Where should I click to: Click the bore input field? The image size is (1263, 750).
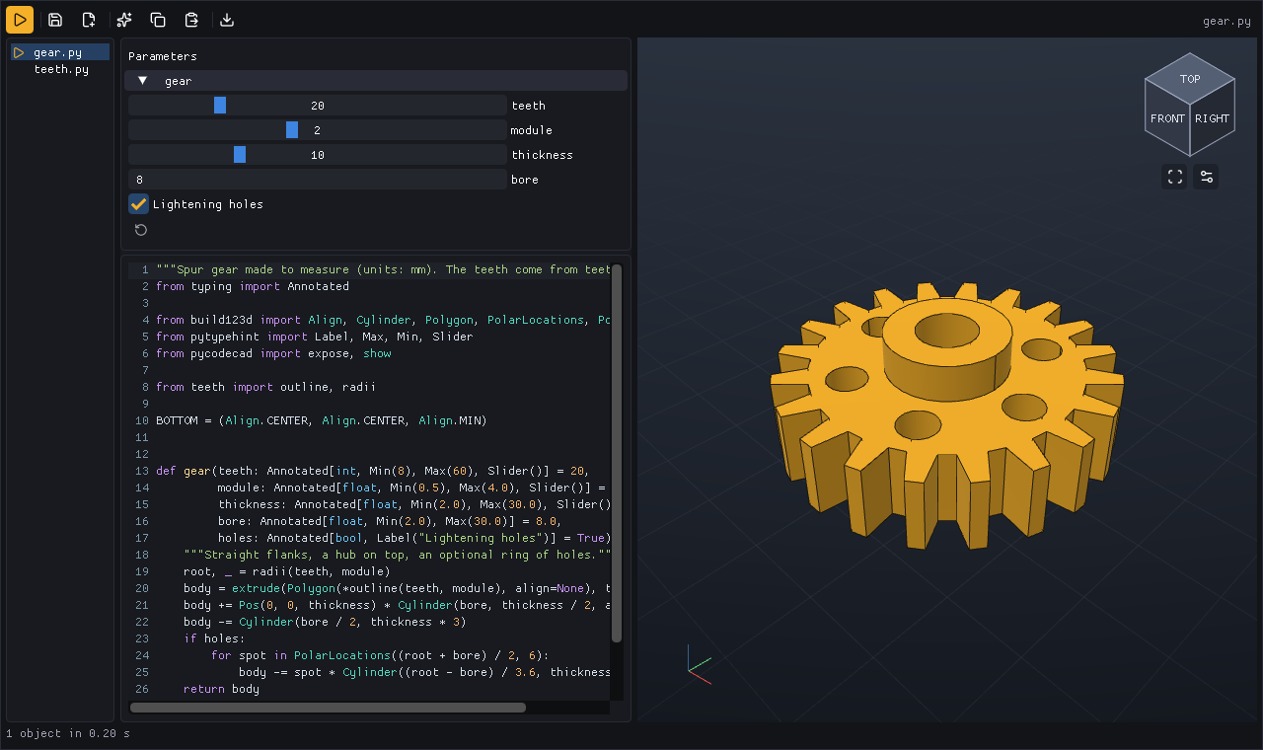click(x=317, y=180)
